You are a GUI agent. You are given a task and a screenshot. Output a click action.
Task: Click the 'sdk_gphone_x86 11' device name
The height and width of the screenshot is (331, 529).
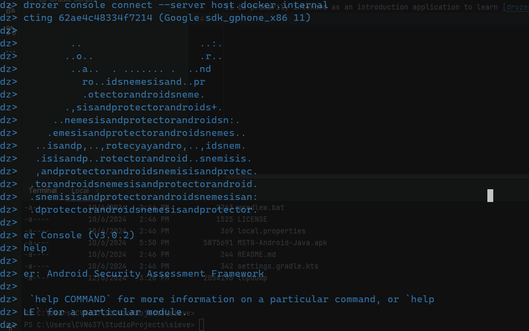[258, 18]
